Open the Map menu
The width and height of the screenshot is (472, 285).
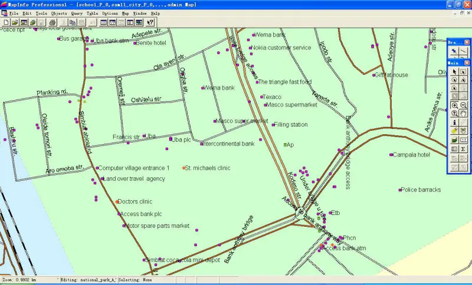pyautogui.click(x=125, y=12)
